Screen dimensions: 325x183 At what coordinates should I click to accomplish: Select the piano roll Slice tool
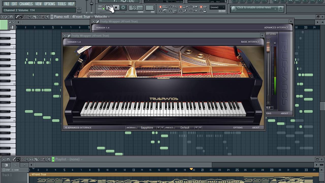[34, 17]
